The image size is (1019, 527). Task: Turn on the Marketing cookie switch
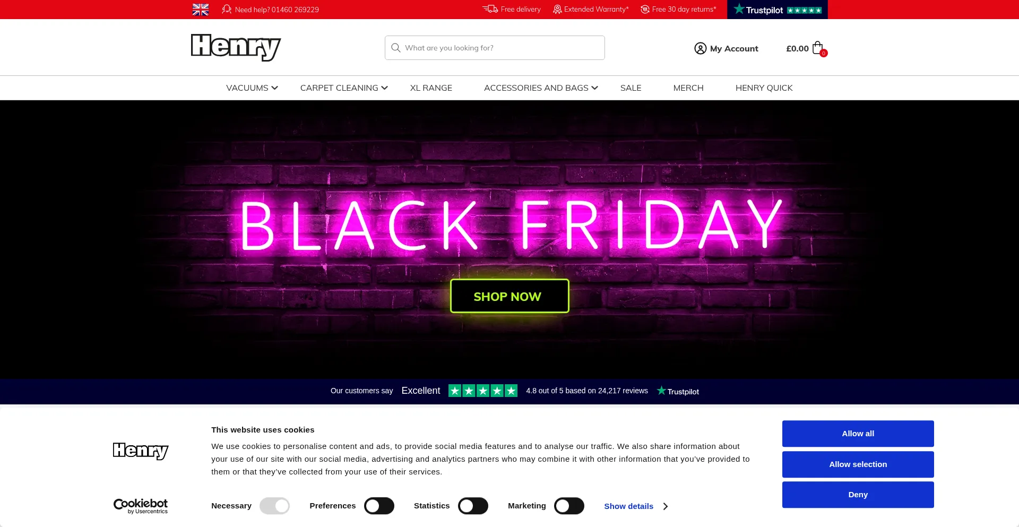click(x=569, y=506)
